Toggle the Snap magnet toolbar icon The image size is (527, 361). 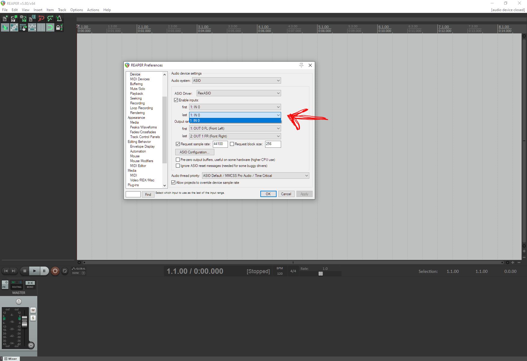click(x=50, y=28)
